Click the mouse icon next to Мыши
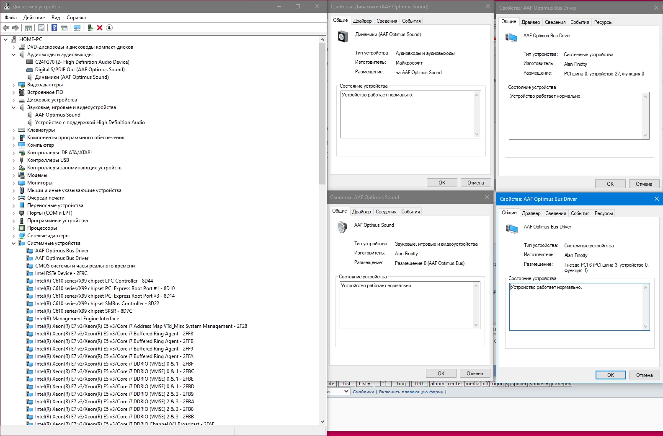Screen dimensions: 663x436 point(22,190)
